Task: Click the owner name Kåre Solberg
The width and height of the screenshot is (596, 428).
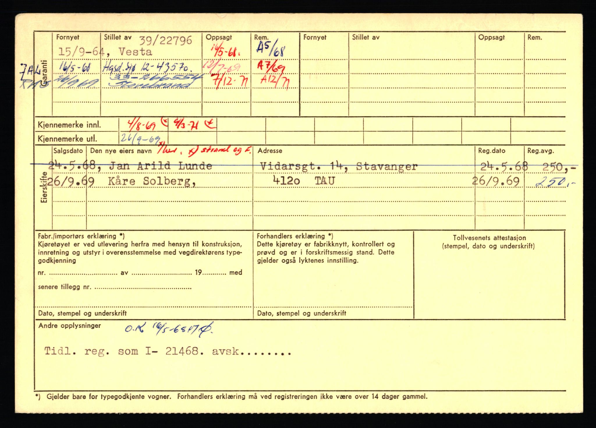Action: click(x=152, y=181)
